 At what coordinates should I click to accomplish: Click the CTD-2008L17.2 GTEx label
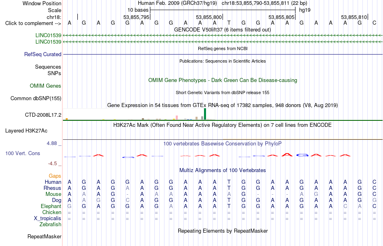[x=43, y=115]
